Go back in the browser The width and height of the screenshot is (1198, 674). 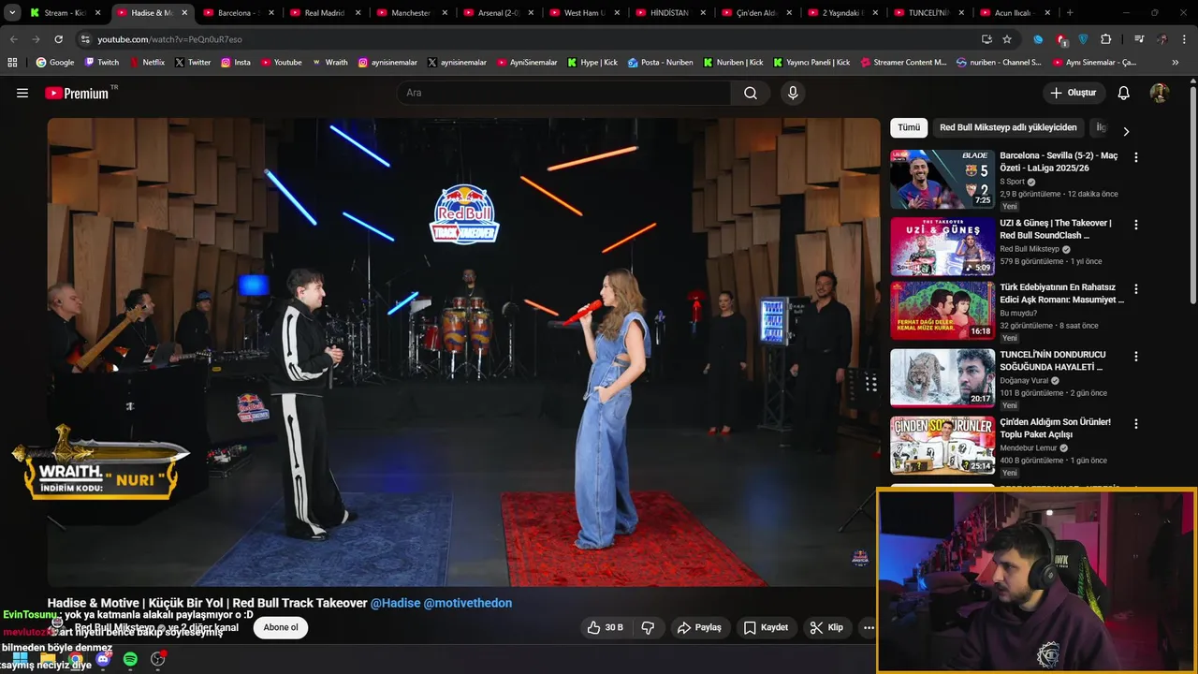tap(13, 39)
